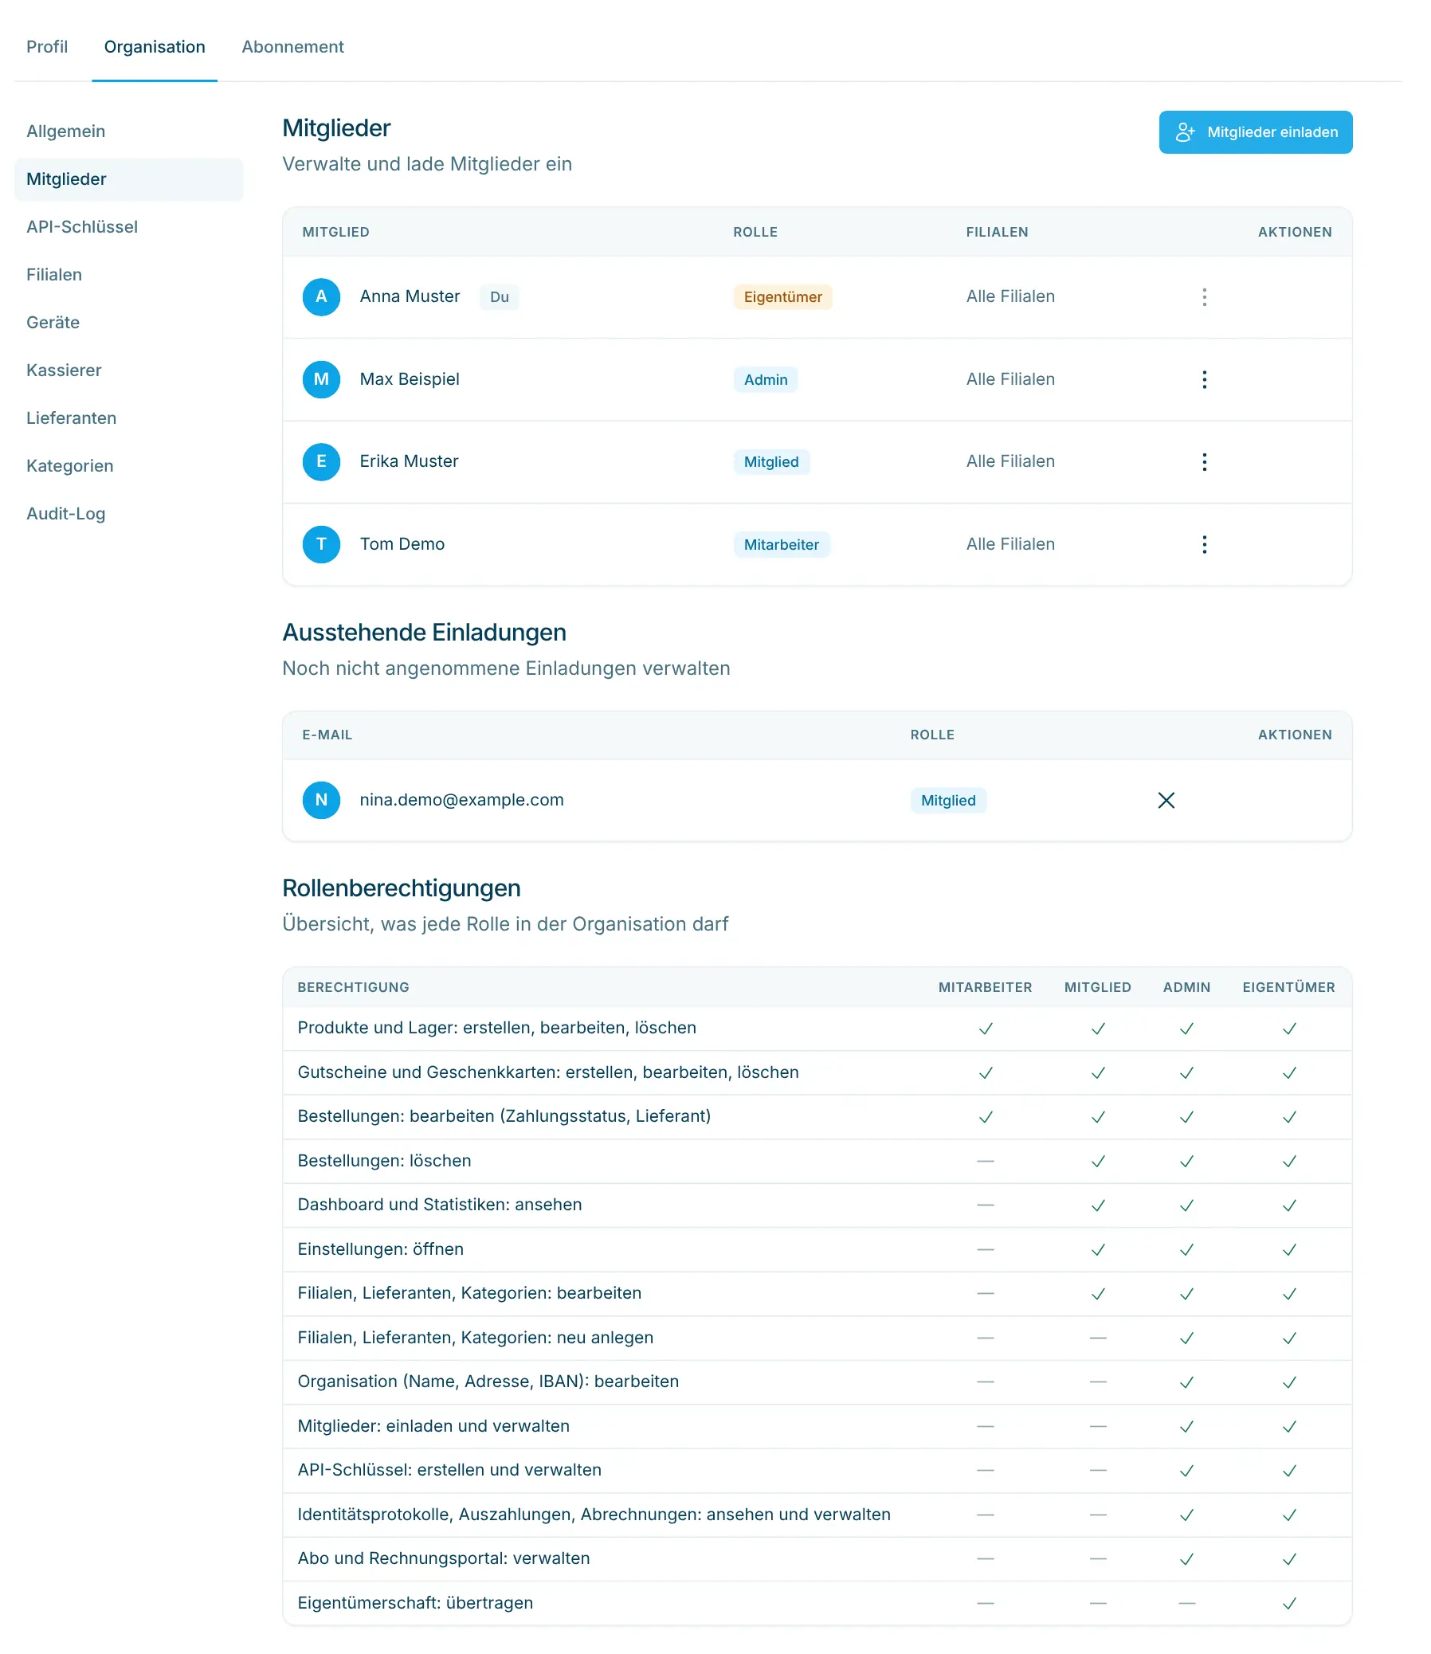Click the EIGENTÜMER column header in permissions table
The width and height of the screenshot is (1431, 1654).
tap(1288, 988)
